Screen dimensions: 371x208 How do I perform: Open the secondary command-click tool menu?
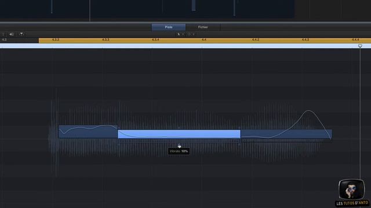[191, 35]
